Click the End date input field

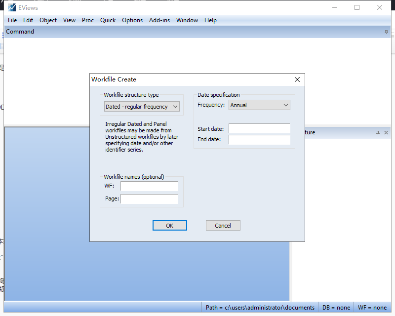pyautogui.click(x=260, y=140)
